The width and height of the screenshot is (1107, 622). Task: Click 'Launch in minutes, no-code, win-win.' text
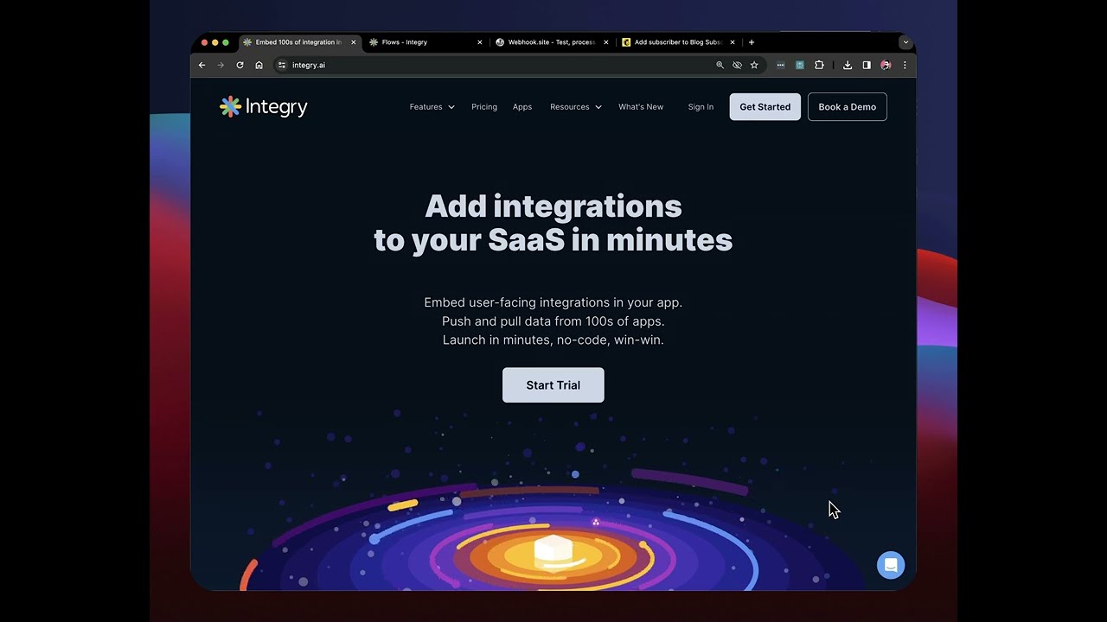[553, 340]
